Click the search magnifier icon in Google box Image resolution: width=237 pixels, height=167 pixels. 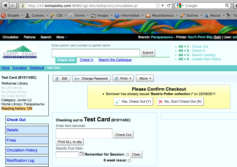(227, 6)
